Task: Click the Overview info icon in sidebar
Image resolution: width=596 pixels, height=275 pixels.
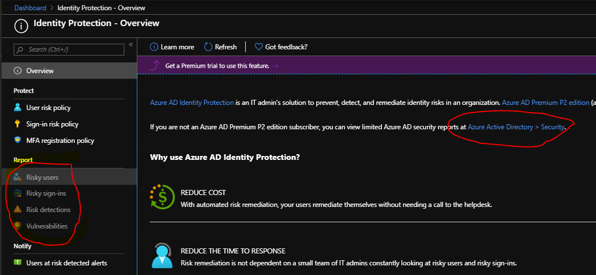Action: [x=17, y=71]
